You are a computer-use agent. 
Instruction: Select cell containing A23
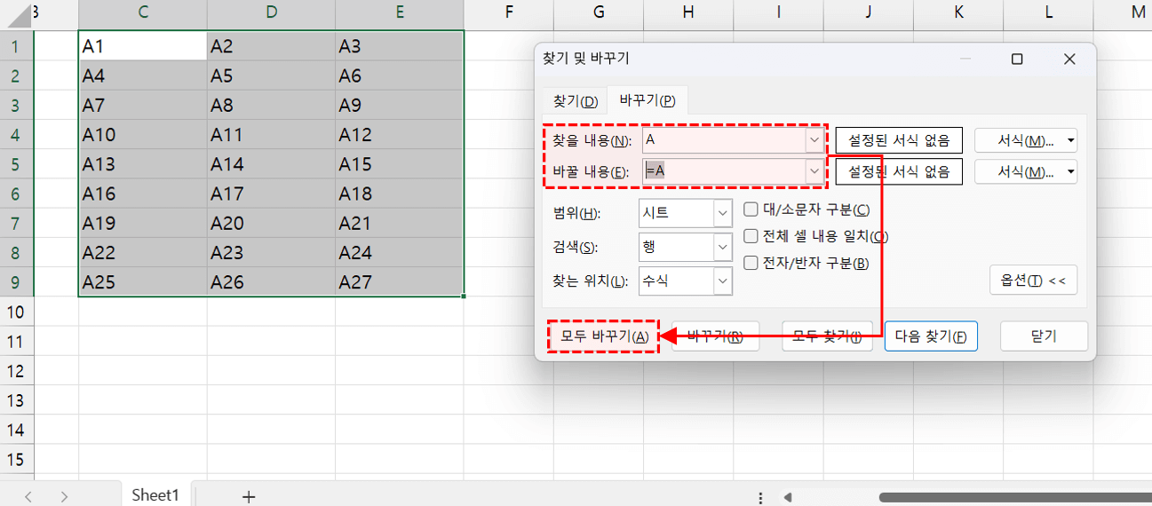coord(271,253)
